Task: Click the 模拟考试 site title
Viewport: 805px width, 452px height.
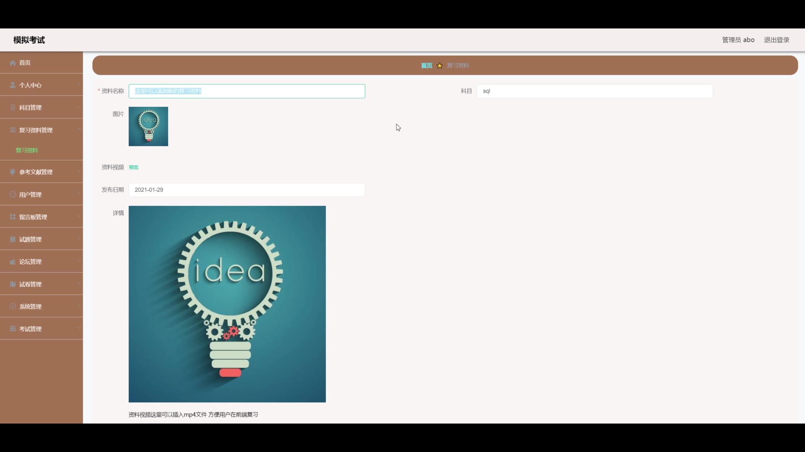Action: (29, 40)
